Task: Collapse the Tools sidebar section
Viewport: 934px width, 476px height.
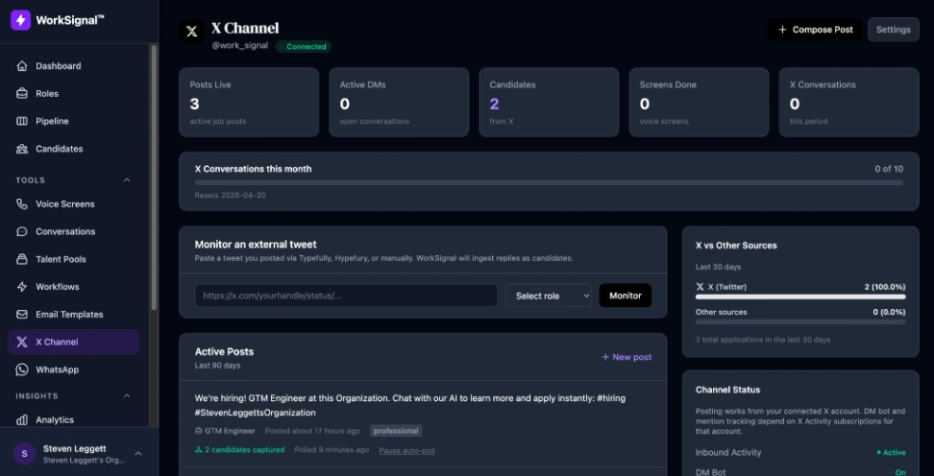Action: tap(127, 180)
